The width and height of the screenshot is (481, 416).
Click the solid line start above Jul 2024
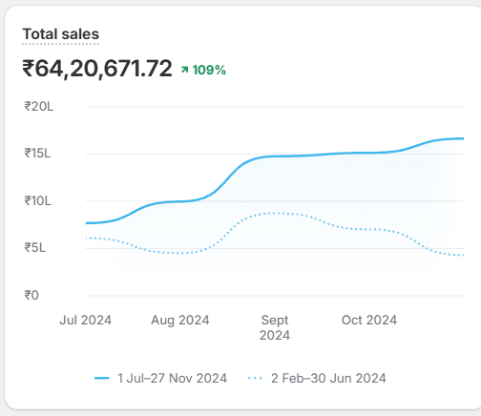[87, 223]
